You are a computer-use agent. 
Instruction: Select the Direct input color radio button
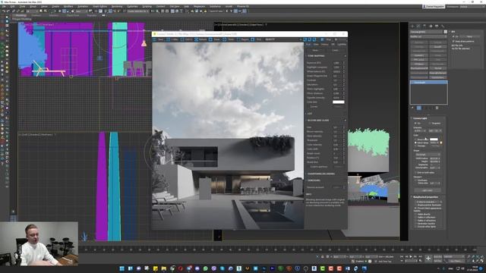(415, 140)
